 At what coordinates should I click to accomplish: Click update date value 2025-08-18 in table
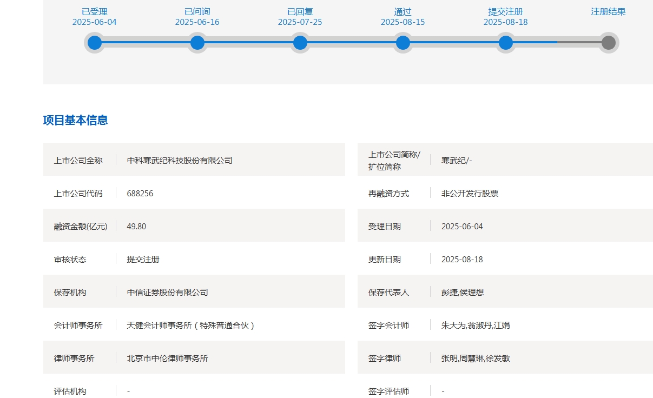(462, 259)
